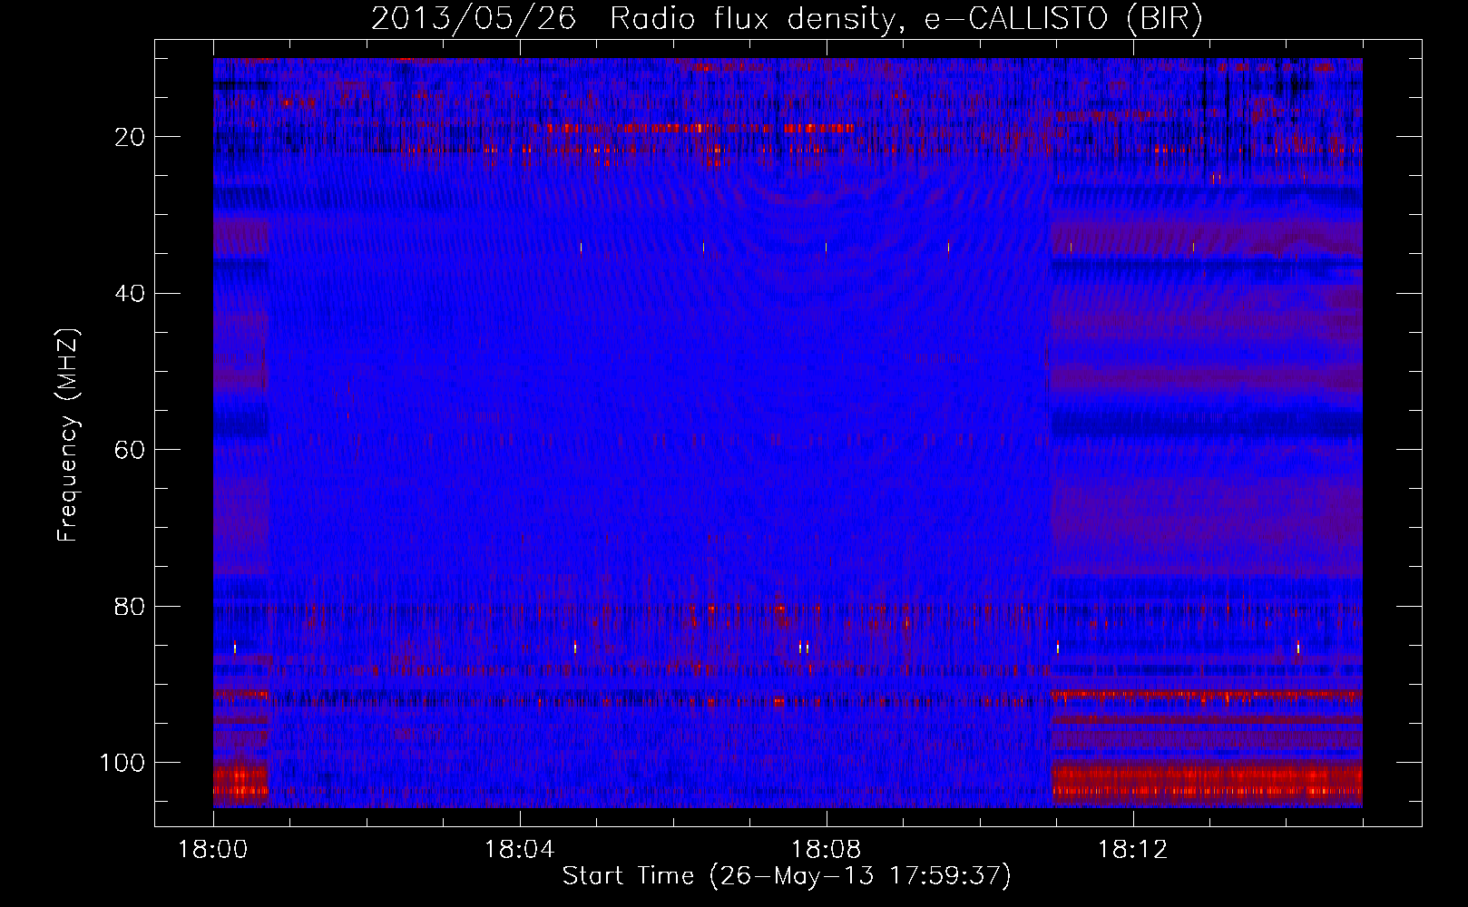1468x907 pixels.
Task: Click the 18:04 time axis label
Action: 519,850
